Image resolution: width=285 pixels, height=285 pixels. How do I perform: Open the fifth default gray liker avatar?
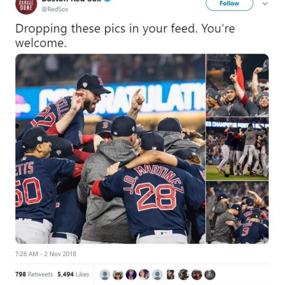pyautogui.click(x=157, y=275)
